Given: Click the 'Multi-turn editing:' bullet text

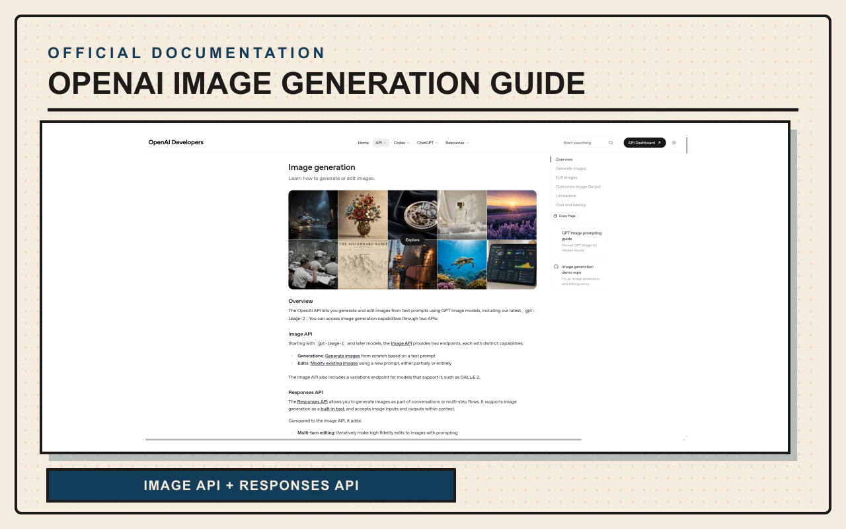Looking at the screenshot, I should click(316, 432).
